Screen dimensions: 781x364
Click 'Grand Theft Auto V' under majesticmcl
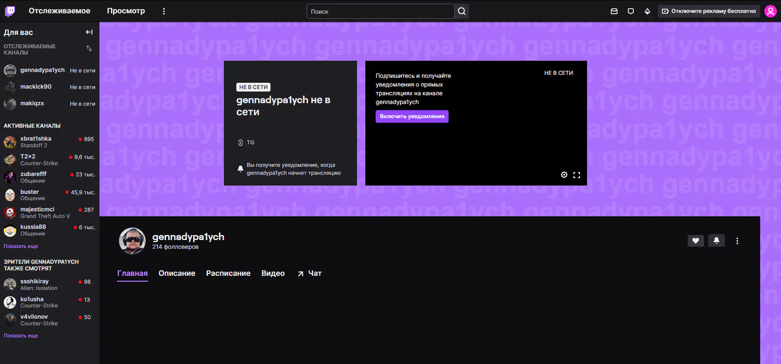[x=45, y=216]
